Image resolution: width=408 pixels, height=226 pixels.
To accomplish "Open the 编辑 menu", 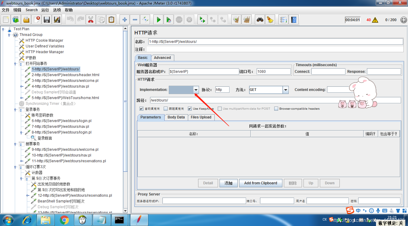I will pyautogui.click(x=18, y=10).
